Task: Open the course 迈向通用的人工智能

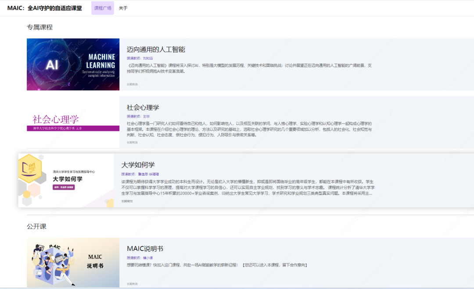Action: [x=157, y=50]
